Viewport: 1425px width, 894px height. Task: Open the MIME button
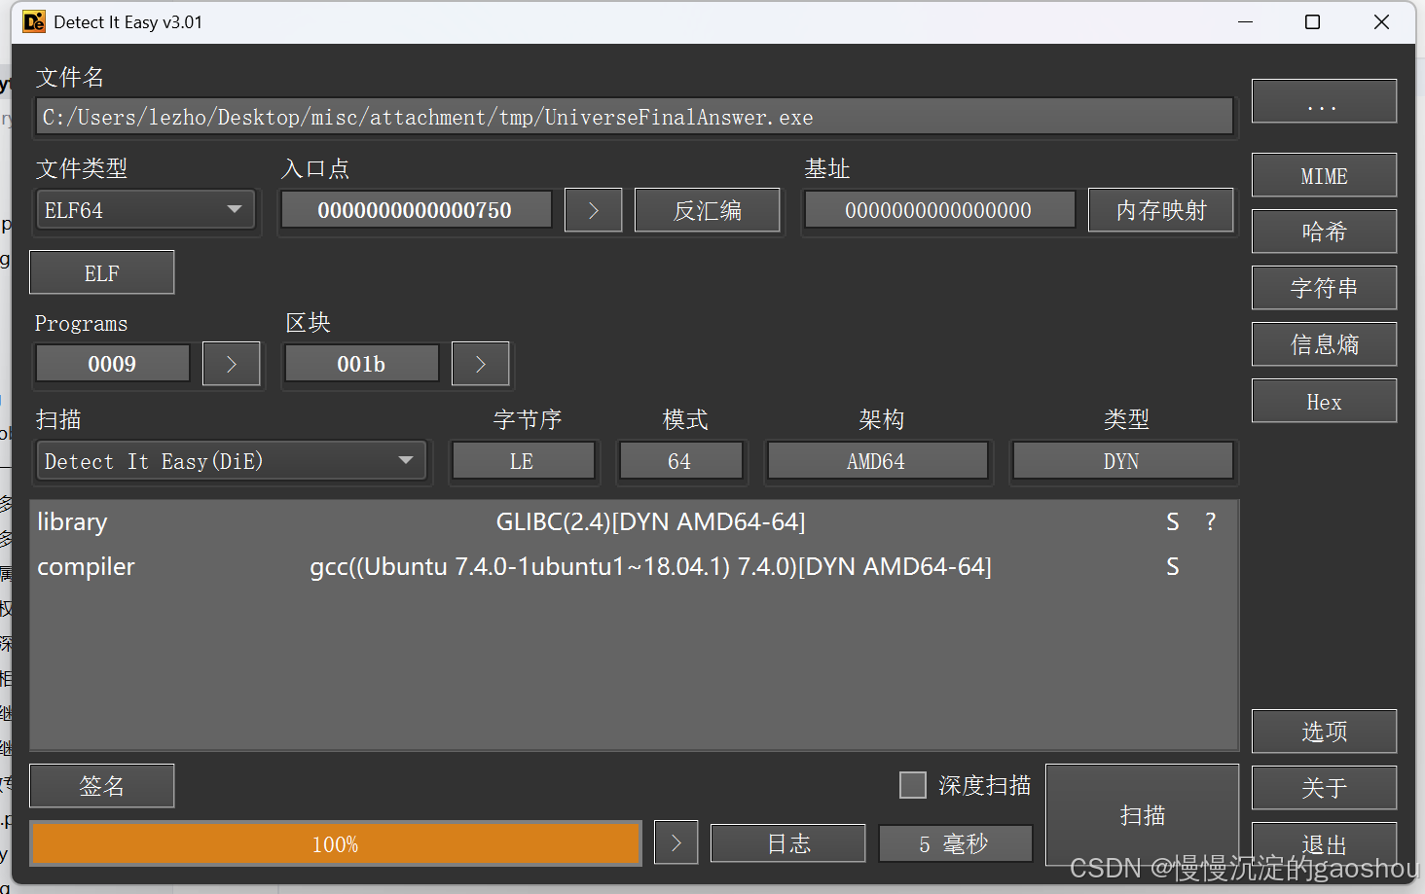click(1324, 176)
